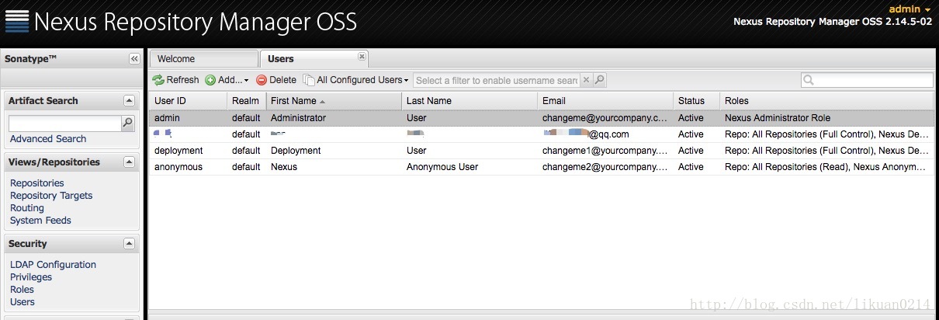Open System Feeds link
This screenshot has height=320, width=939.
(x=40, y=221)
